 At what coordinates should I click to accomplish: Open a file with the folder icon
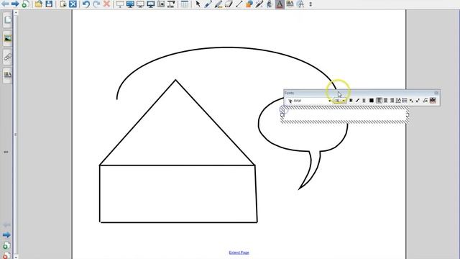pos(38,4)
